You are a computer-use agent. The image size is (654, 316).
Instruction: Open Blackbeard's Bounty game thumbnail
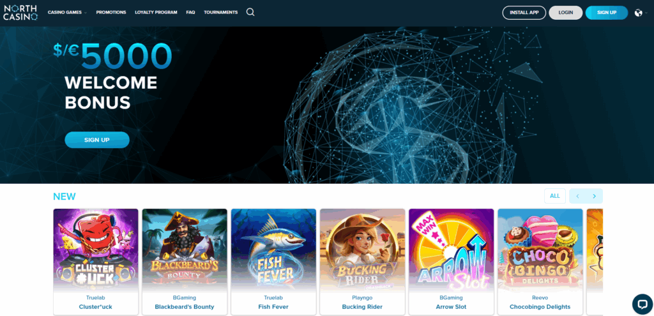[185, 250]
